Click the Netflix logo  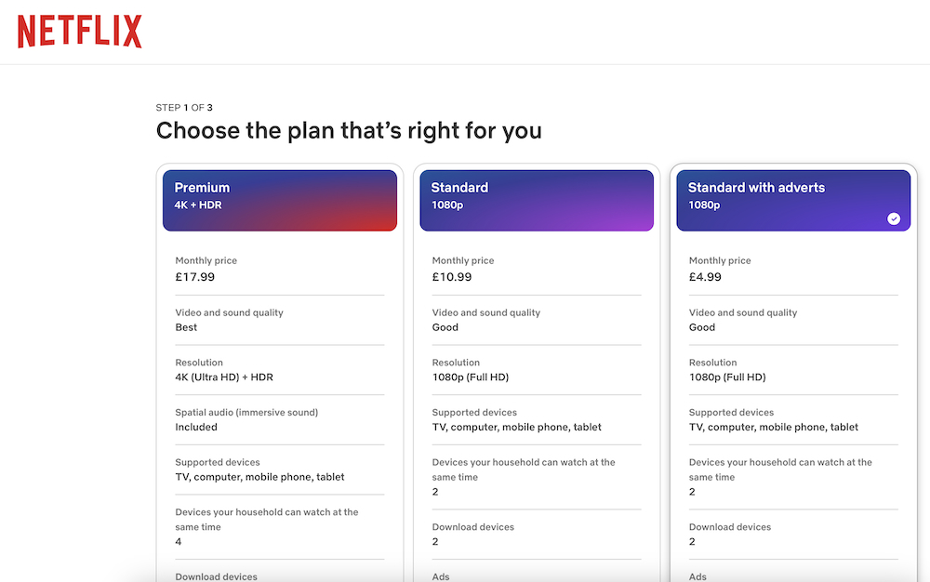[x=79, y=32]
